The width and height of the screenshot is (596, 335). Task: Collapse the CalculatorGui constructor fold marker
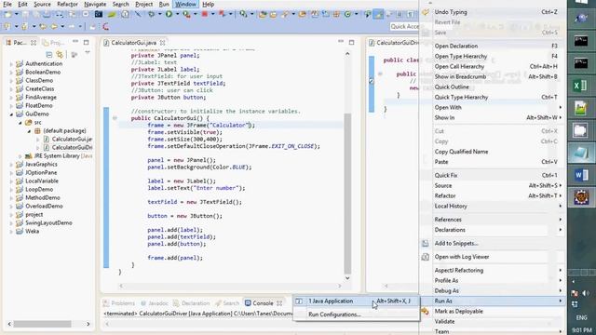[x=115, y=118]
